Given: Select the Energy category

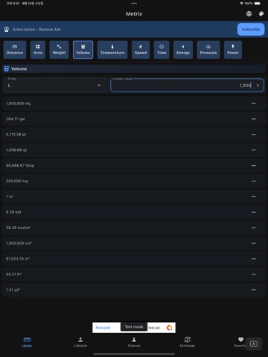Looking at the screenshot, I should click(183, 50).
